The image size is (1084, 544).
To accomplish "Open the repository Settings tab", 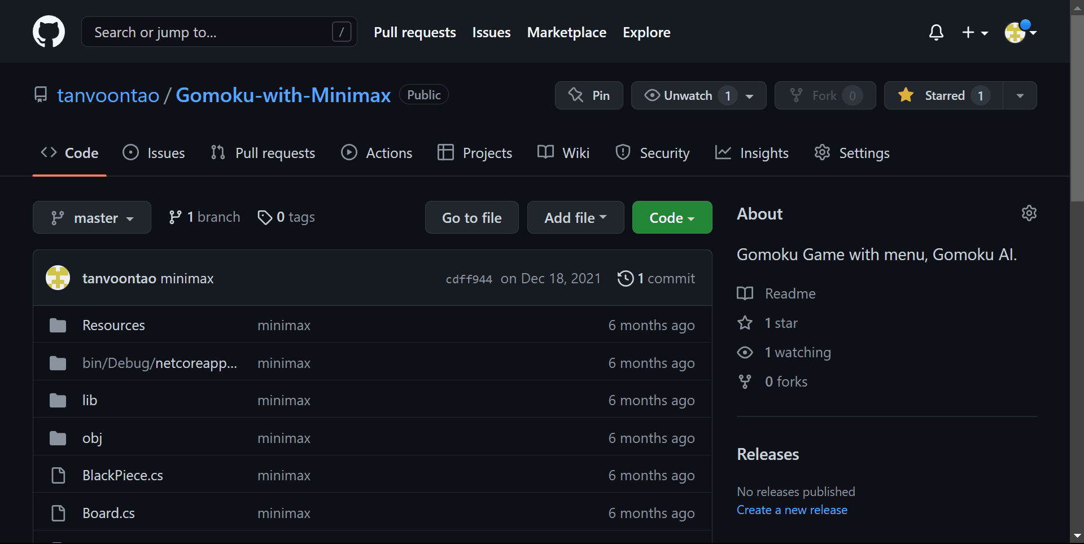I will point(852,153).
